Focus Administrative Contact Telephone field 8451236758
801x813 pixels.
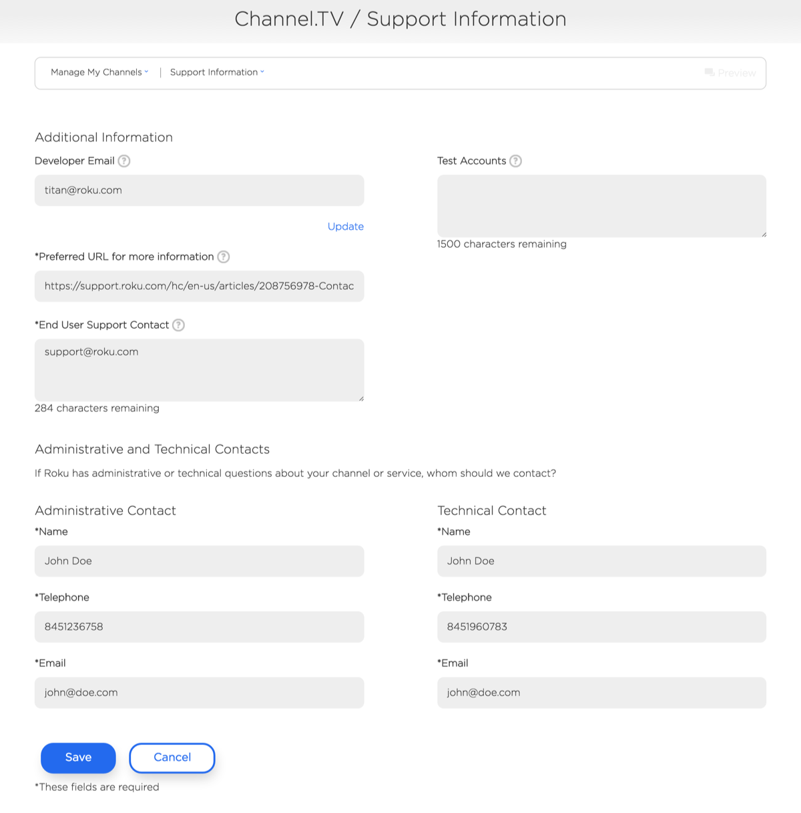tap(199, 627)
